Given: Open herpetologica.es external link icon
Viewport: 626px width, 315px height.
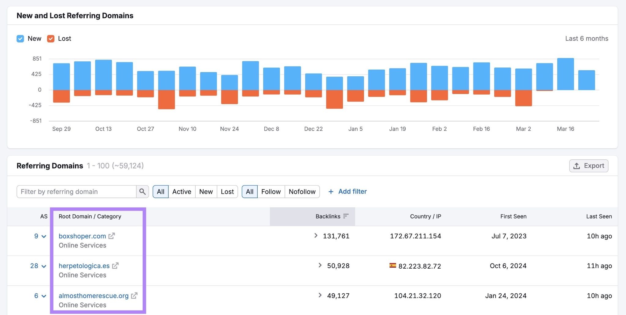Looking at the screenshot, I should [x=115, y=266].
